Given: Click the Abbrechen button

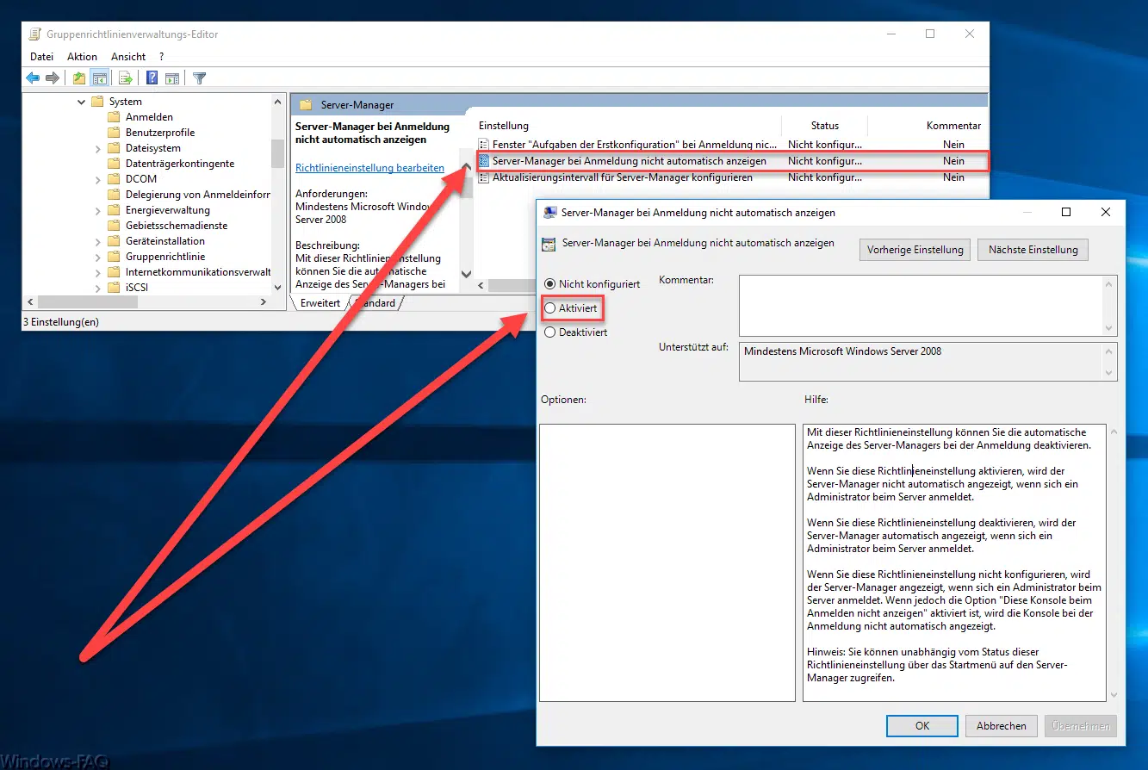Looking at the screenshot, I should pos(1001,726).
